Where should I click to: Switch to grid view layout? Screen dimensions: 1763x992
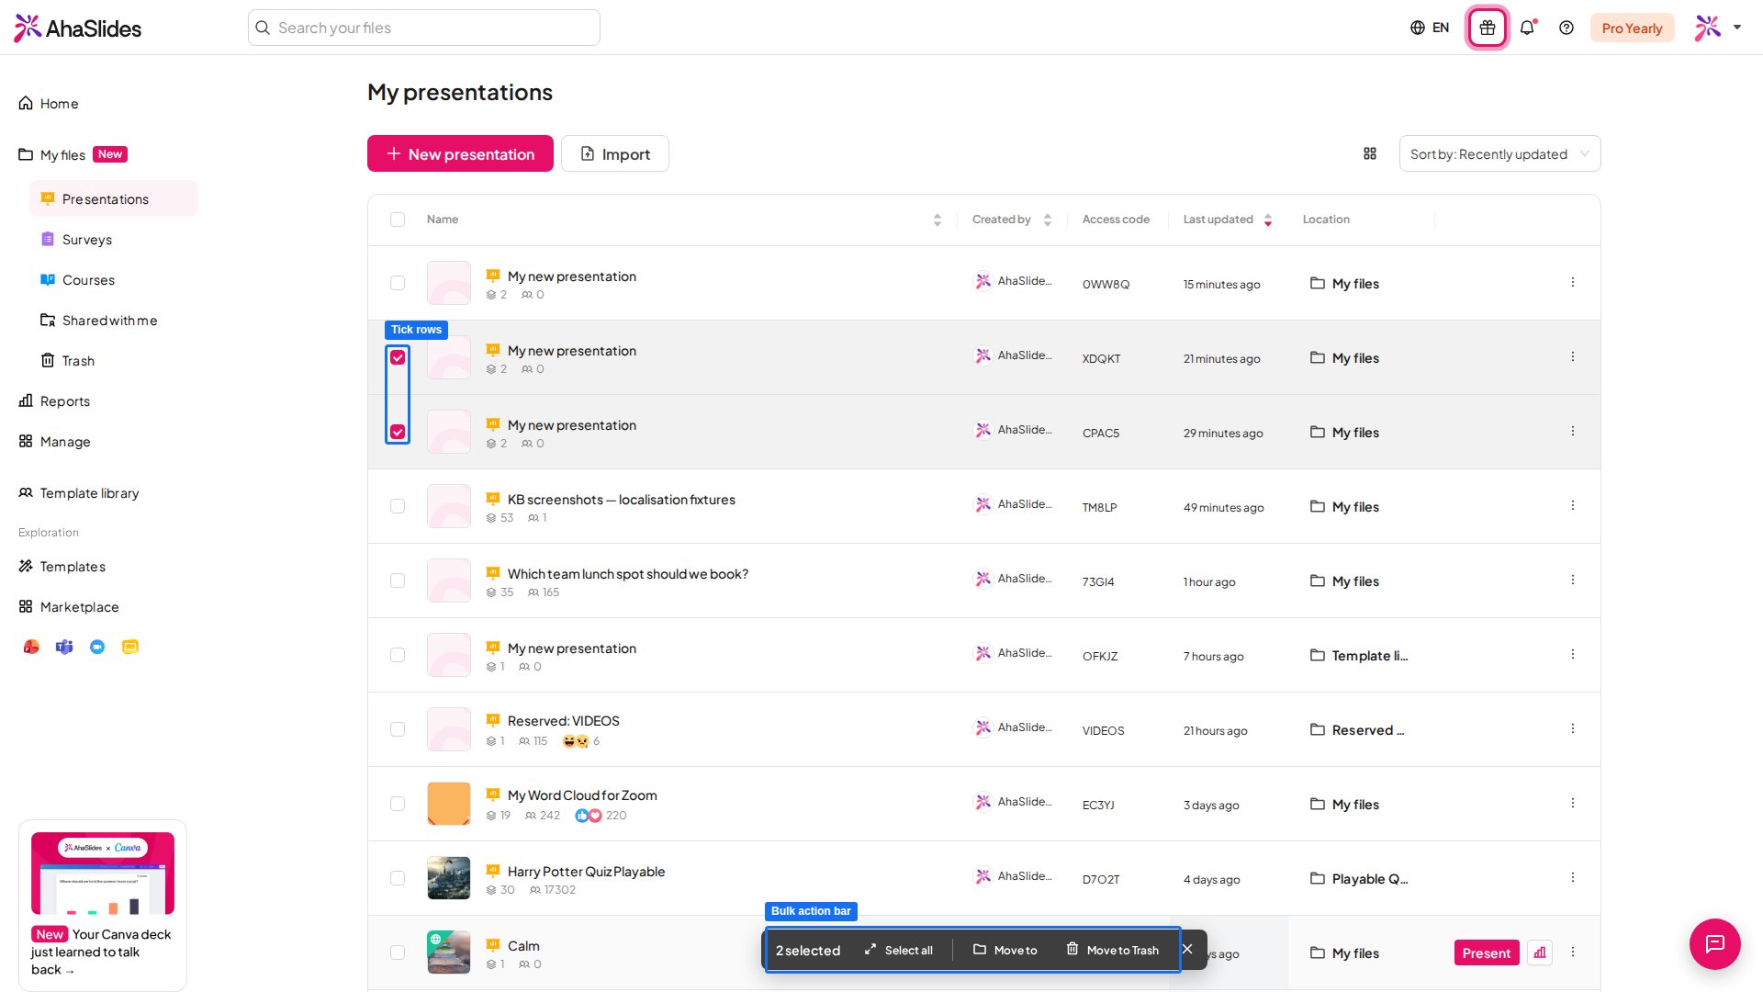(1370, 153)
